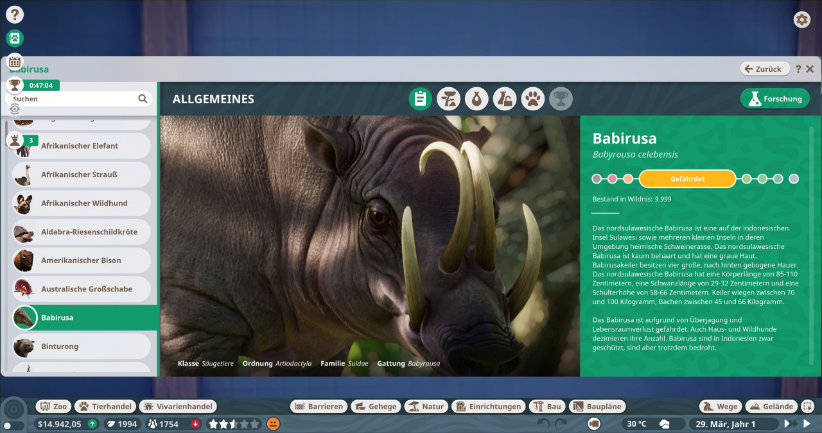Viewport: 822px width, 433px height.
Task: Click the Gefährdet conservation status pill
Action: (x=687, y=179)
